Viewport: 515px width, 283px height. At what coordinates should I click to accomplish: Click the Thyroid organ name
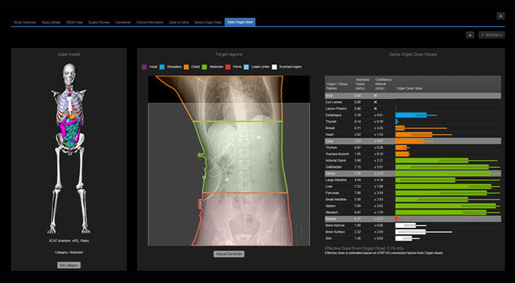(x=331, y=122)
